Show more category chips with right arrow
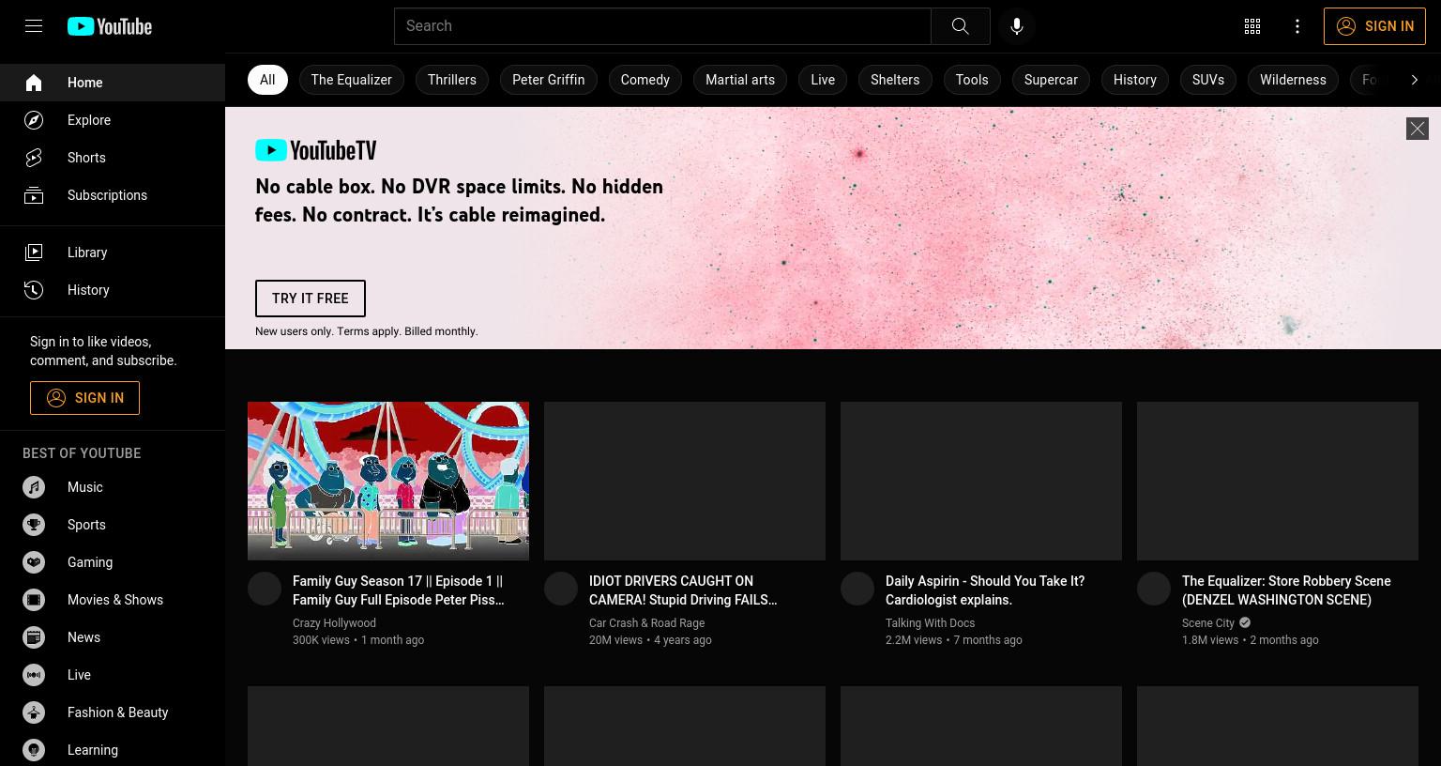Screen dimensions: 1441x766 (x=1414, y=80)
